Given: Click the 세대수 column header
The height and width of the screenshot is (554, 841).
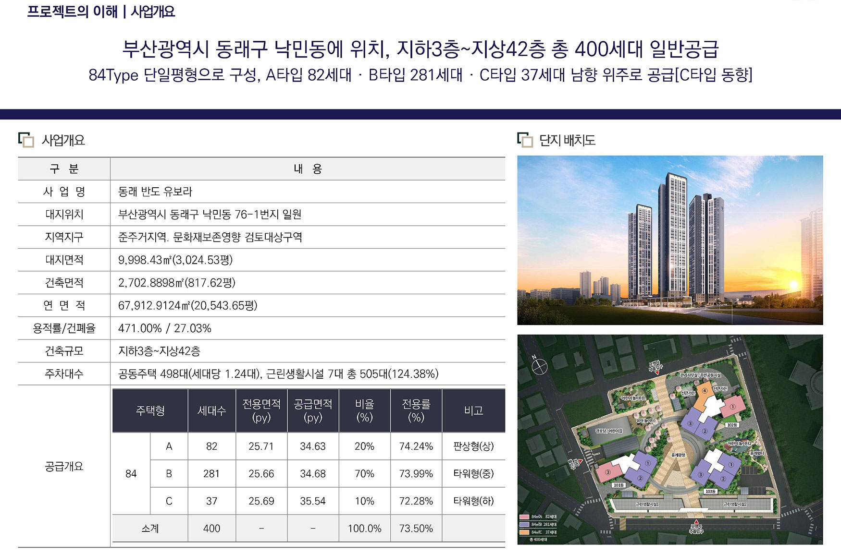Looking at the screenshot, I should [x=211, y=410].
